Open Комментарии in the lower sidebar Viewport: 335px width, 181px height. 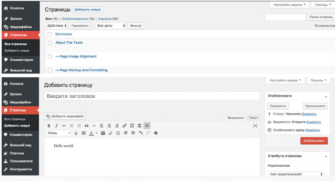[x=20, y=135]
